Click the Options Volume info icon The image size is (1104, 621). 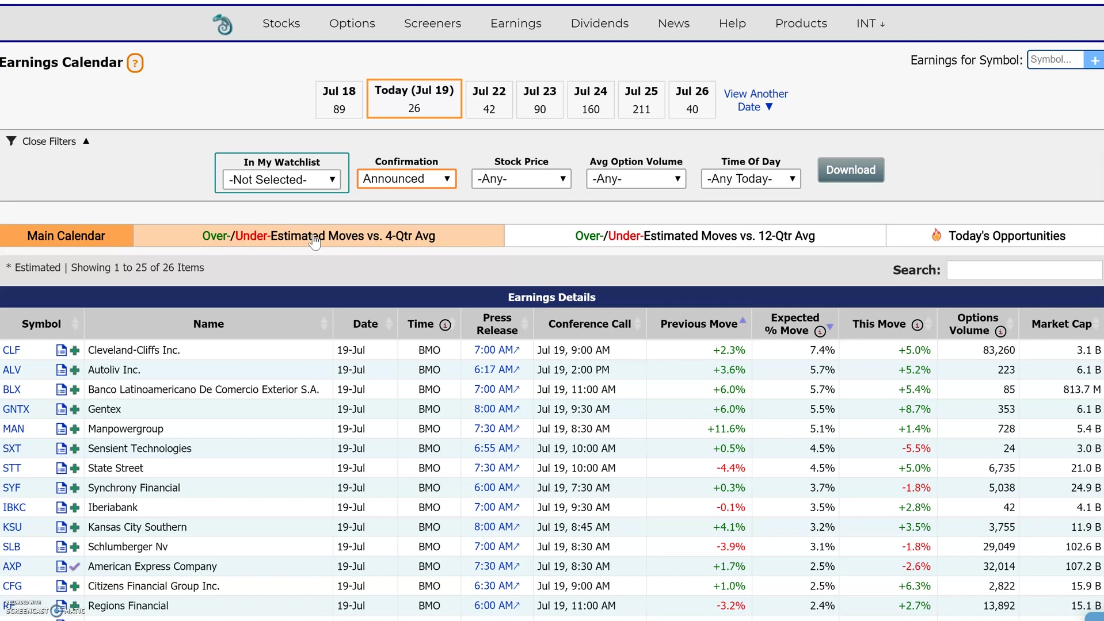click(x=1000, y=331)
